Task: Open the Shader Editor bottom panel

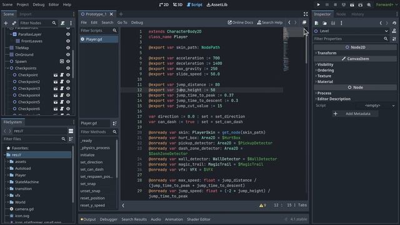Action: pyautogui.click(x=199, y=219)
